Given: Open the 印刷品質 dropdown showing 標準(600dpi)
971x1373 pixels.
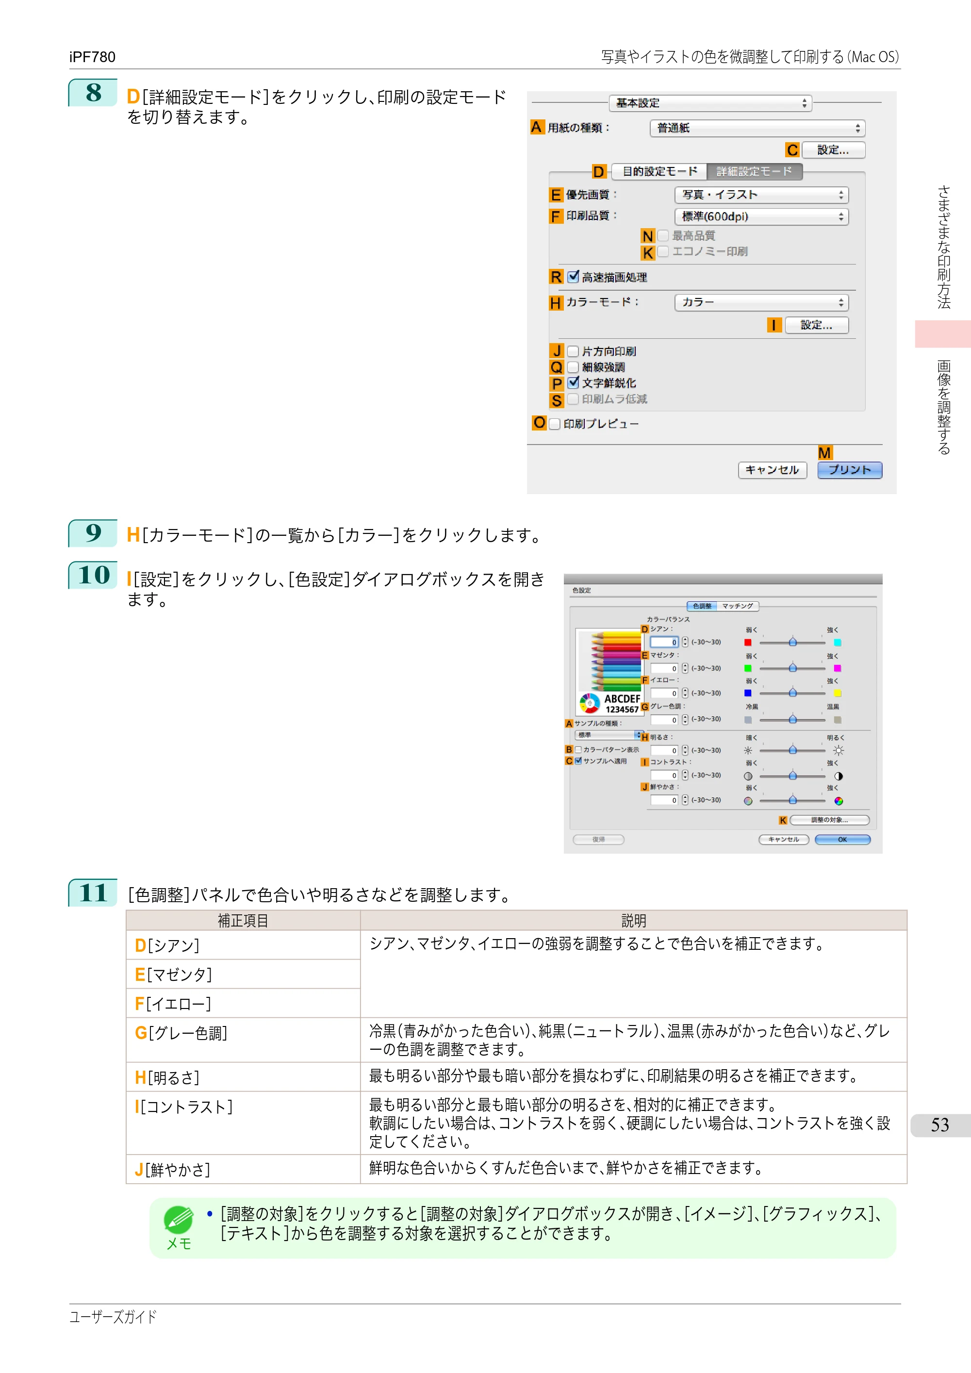Looking at the screenshot, I should tap(762, 216).
